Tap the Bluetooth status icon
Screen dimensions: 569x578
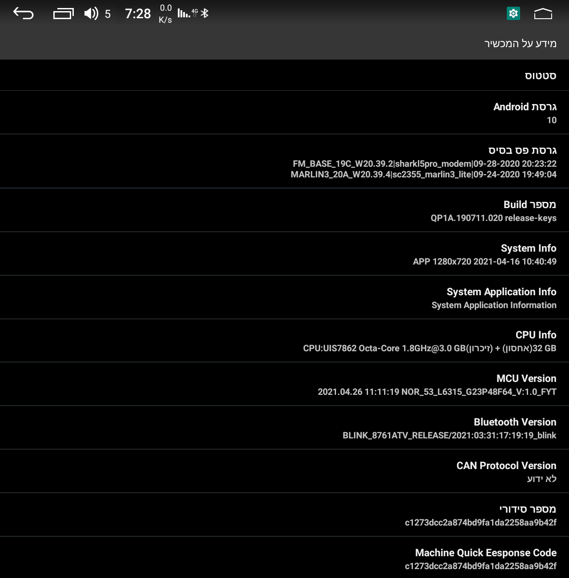pos(204,13)
